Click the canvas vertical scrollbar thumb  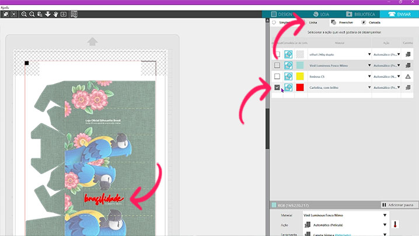(x=267, y=129)
